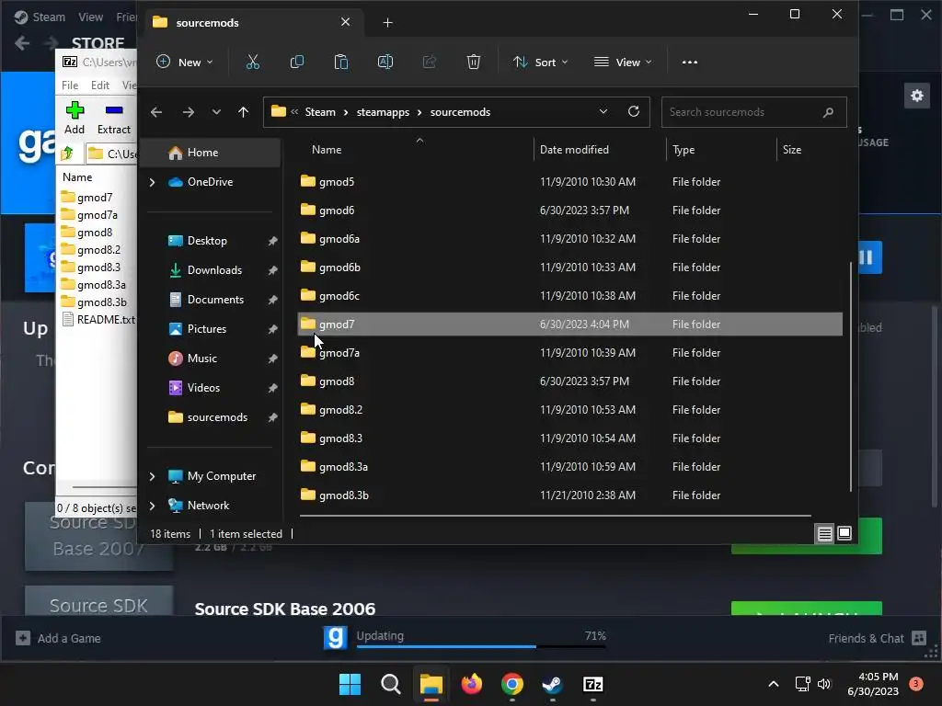This screenshot has height=706, width=942.
Task: Switch to Steam via taskbar icon
Action: point(552,684)
